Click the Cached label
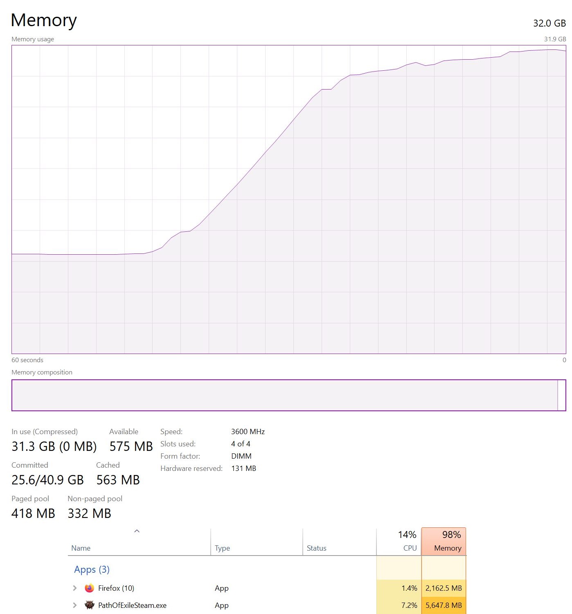 coord(108,465)
